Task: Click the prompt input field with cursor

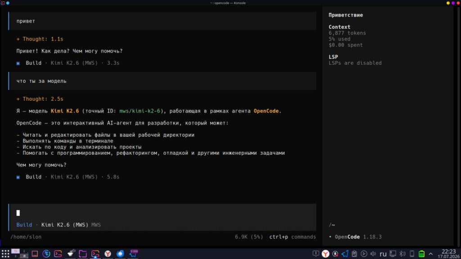Action: [x=162, y=213]
